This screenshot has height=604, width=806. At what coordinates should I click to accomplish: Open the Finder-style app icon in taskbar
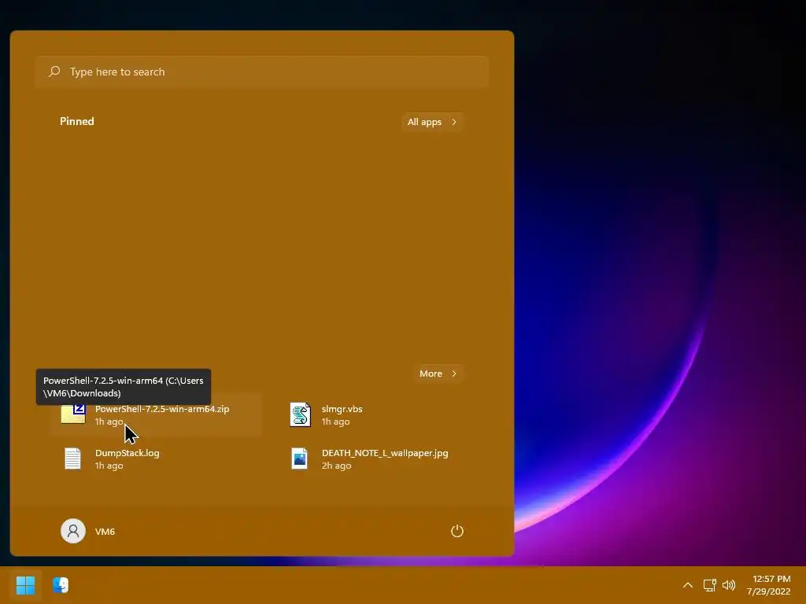click(x=60, y=584)
